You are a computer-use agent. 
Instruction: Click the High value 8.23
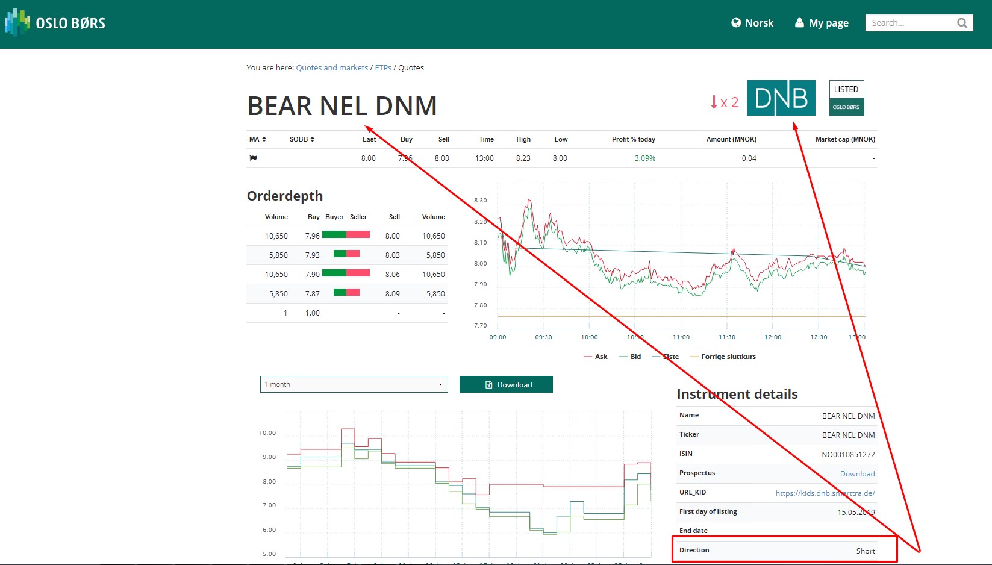pos(523,158)
